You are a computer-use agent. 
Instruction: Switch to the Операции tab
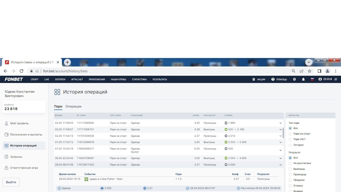[x=73, y=106]
